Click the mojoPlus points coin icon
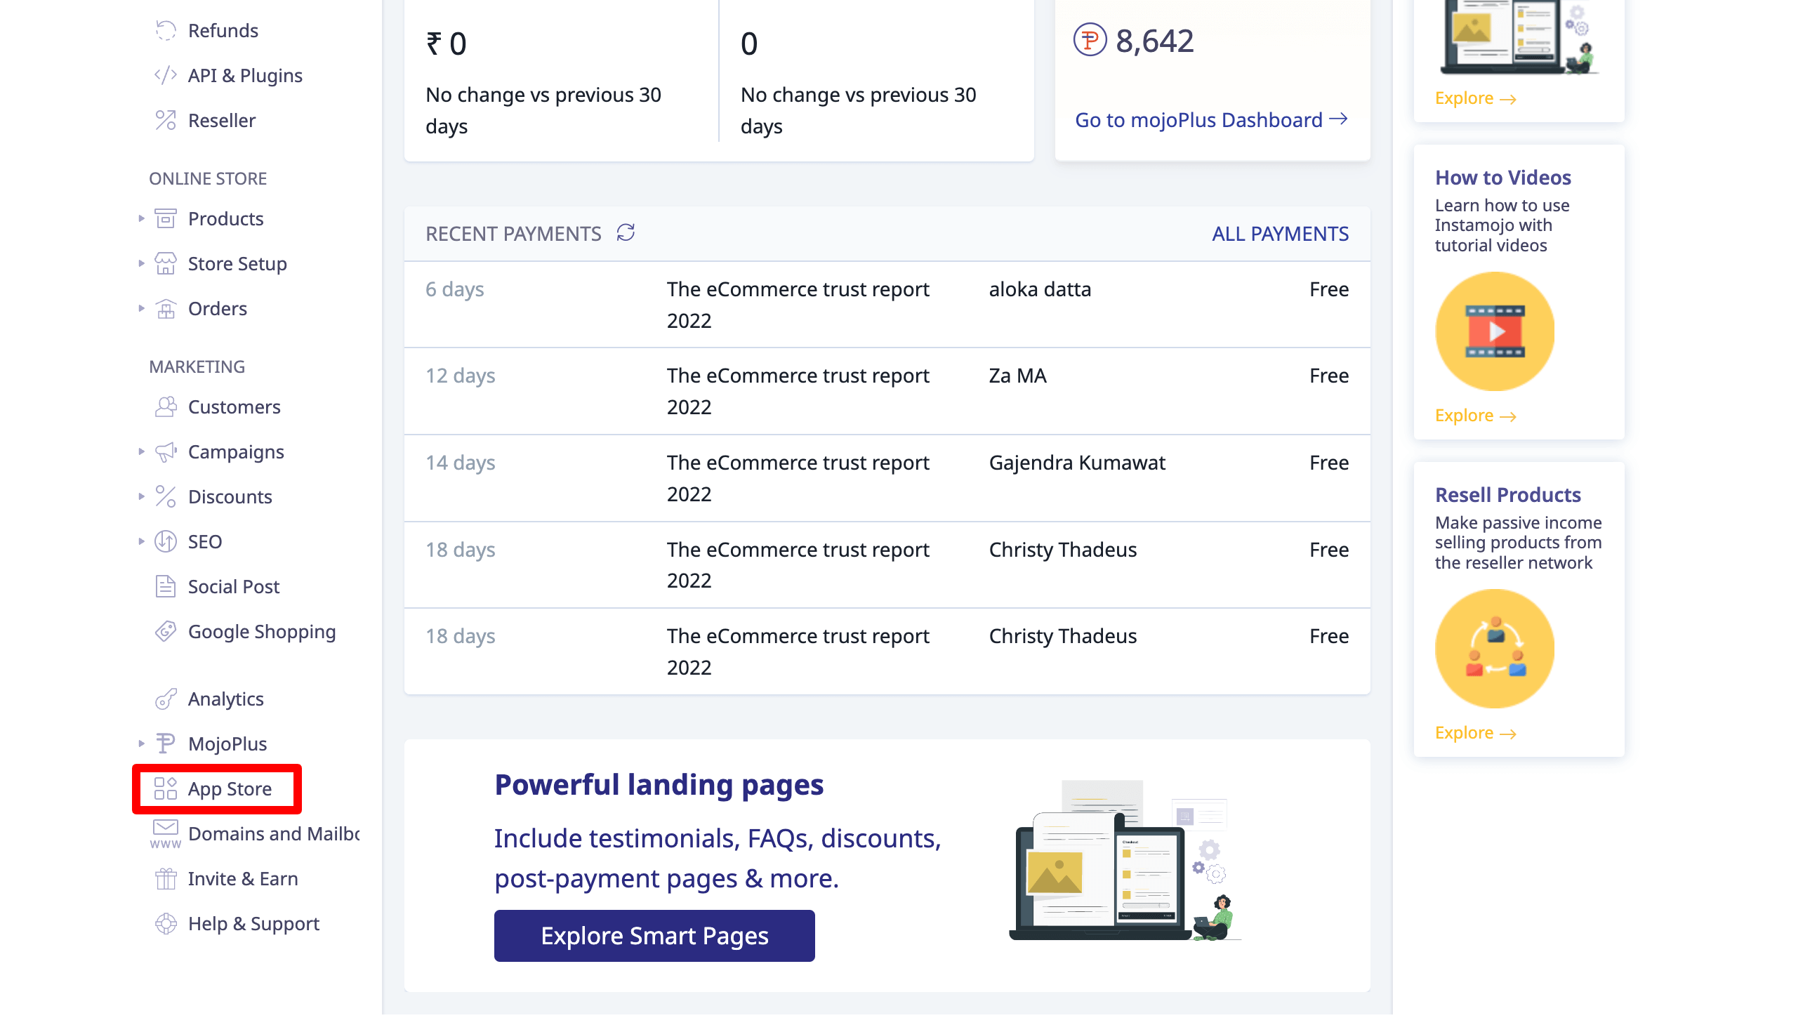Image resolution: width=1810 pixels, height=1018 pixels. tap(1089, 40)
